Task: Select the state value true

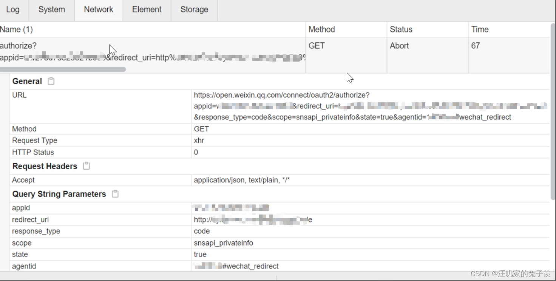Action: point(200,255)
